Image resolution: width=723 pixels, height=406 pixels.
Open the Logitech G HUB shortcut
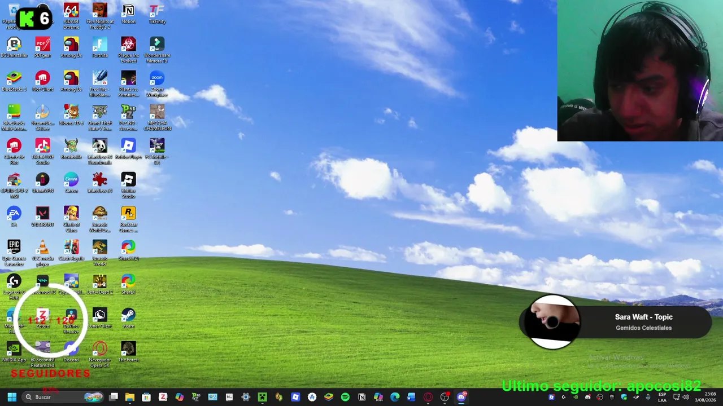click(14, 287)
